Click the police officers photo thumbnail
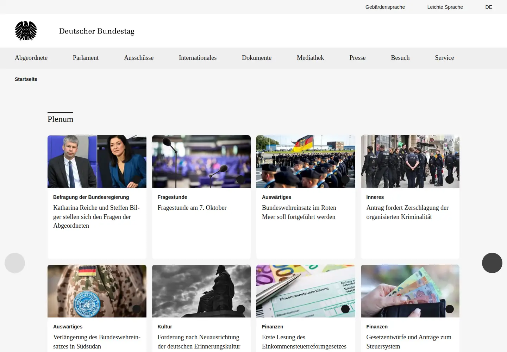The height and width of the screenshot is (352, 507). pos(410,162)
